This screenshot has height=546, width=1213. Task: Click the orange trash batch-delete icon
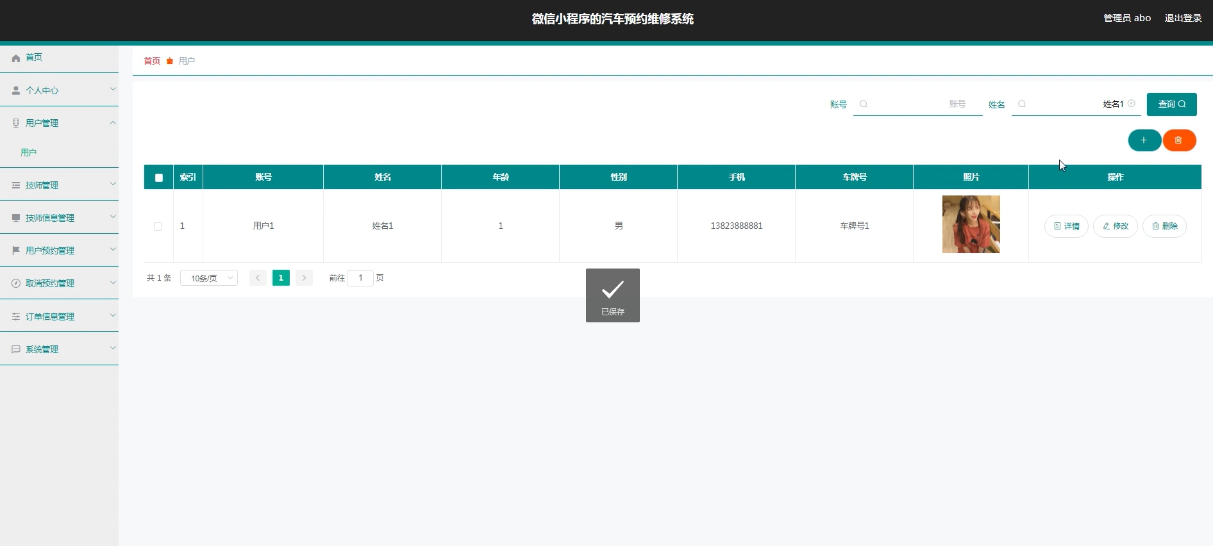pos(1178,140)
